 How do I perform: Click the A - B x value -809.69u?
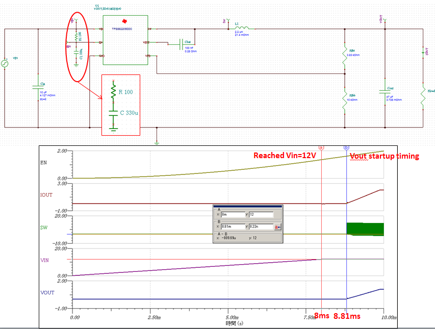point(229,238)
